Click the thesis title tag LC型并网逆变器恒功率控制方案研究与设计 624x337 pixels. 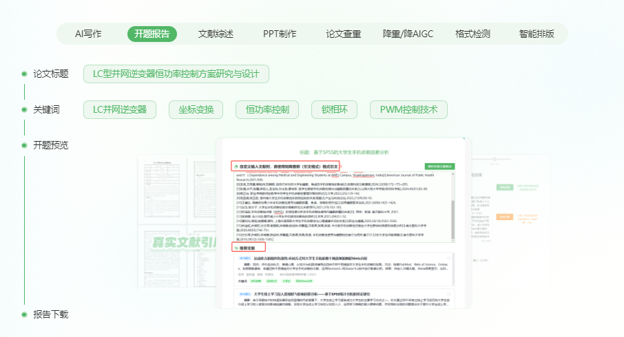[176, 74]
